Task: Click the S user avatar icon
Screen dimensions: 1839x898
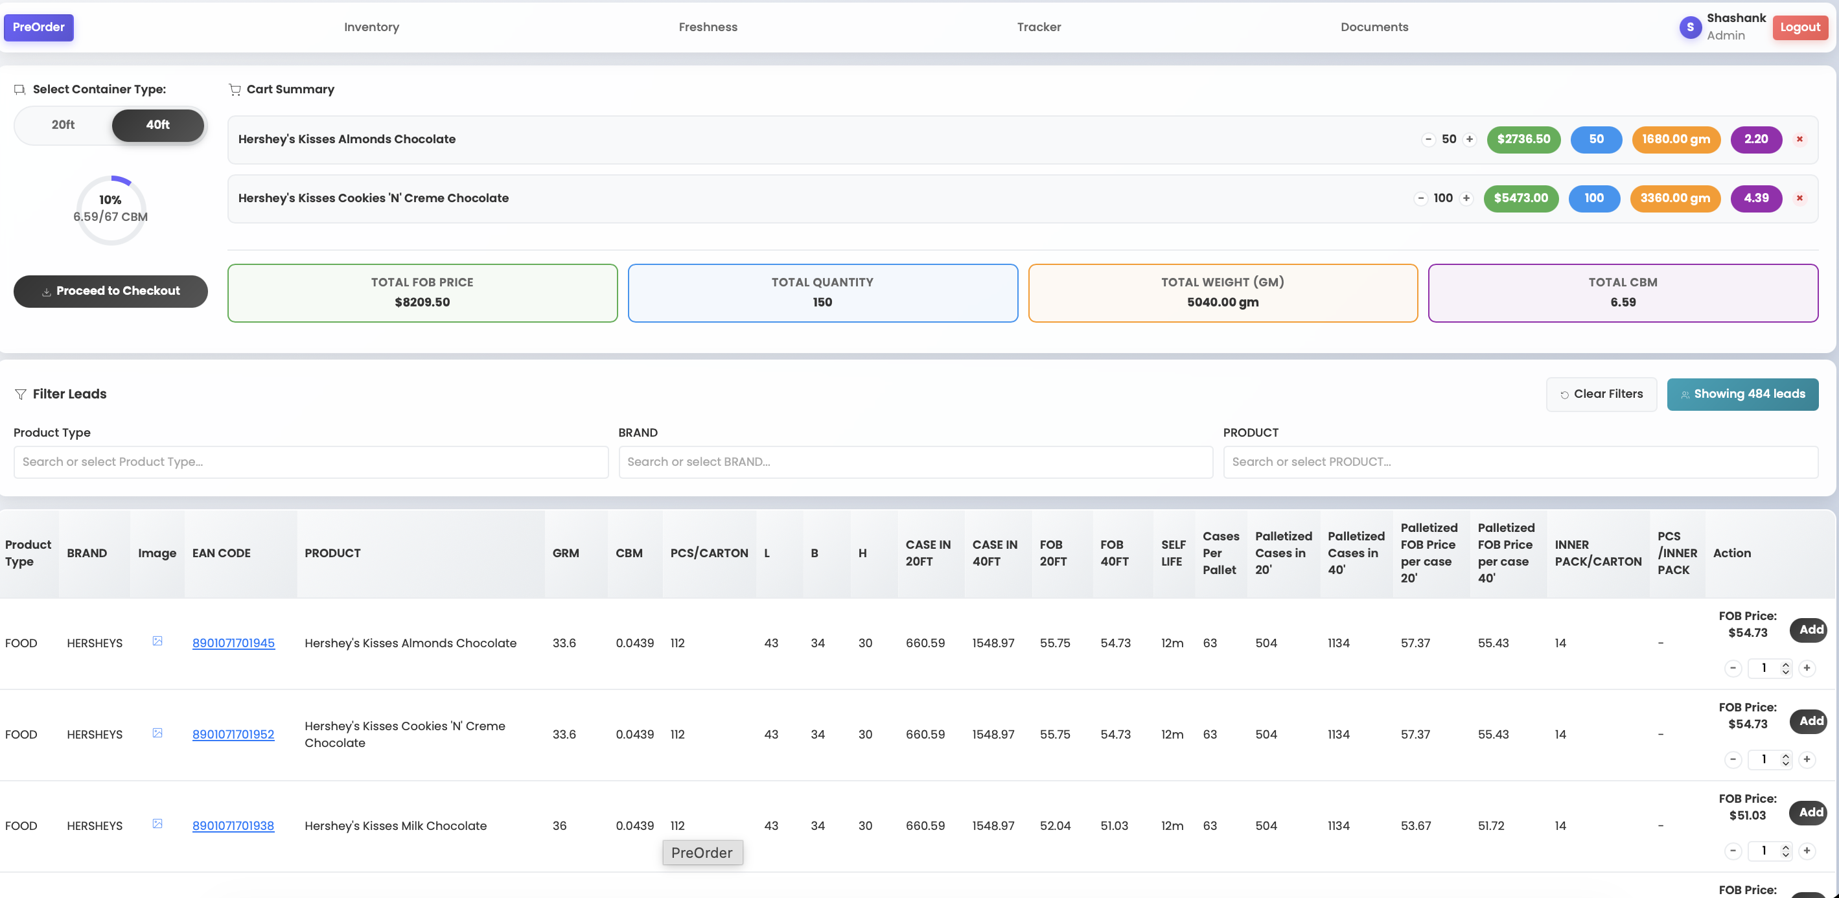Action: pos(1690,27)
